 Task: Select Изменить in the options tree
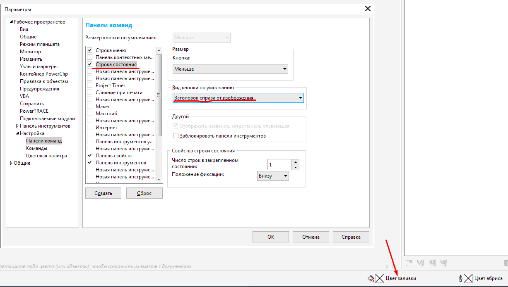pyautogui.click(x=31, y=59)
